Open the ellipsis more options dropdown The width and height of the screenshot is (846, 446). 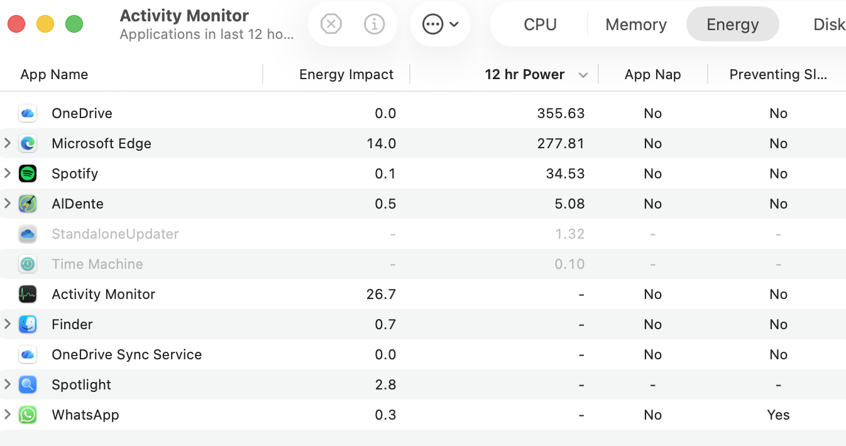440,24
